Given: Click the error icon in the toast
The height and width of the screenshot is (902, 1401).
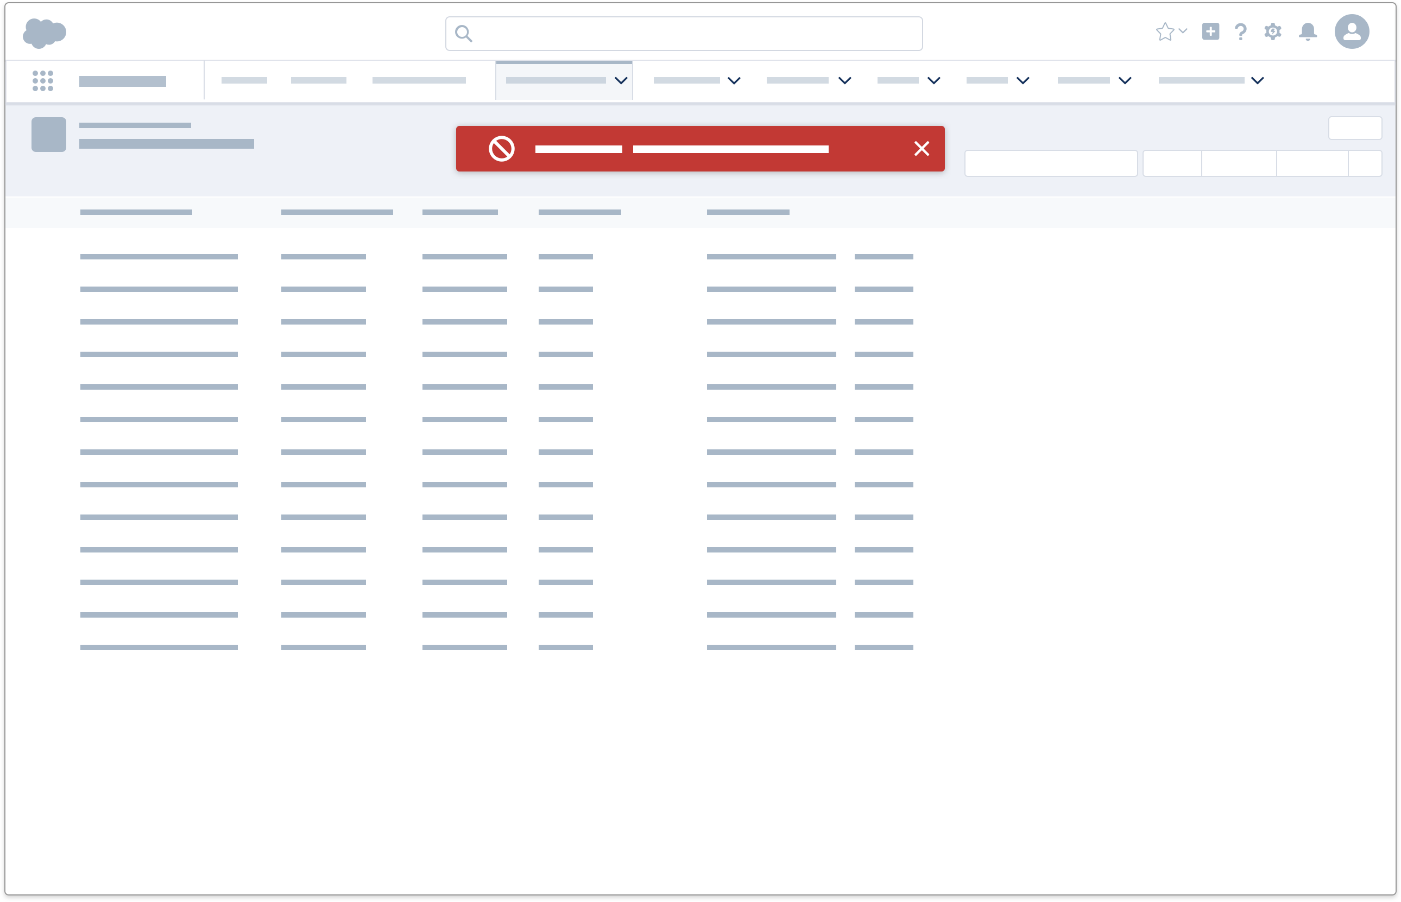Looking at the screenshot, I should 502,149.
